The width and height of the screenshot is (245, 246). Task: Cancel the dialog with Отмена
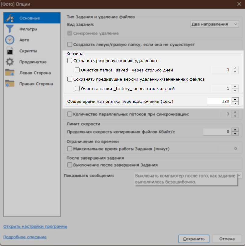pos(227,239)
